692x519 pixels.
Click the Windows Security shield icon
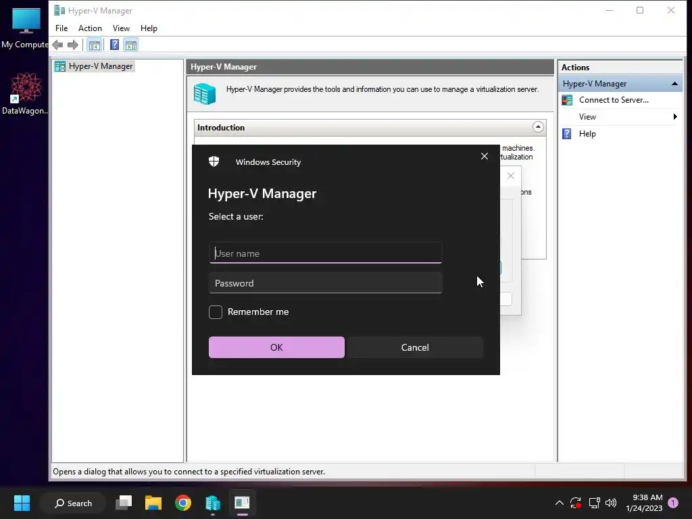pyautogui.click(x=214, y=162)
